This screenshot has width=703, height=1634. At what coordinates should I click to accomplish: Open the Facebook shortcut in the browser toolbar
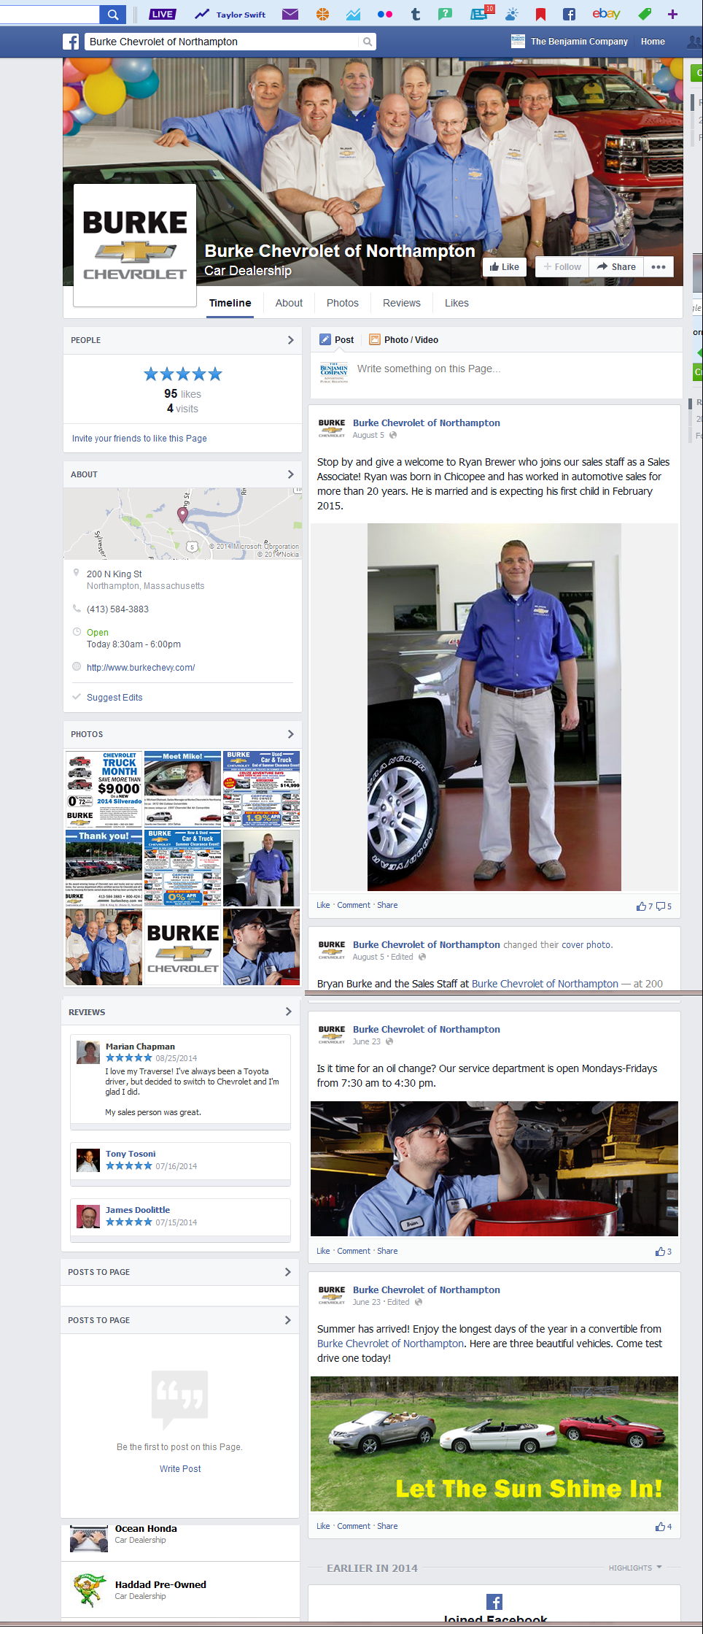coord(570,14)
